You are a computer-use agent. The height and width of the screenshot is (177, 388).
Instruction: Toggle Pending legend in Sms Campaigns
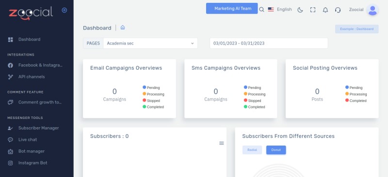pyautogui.click(x=252, y=88)
